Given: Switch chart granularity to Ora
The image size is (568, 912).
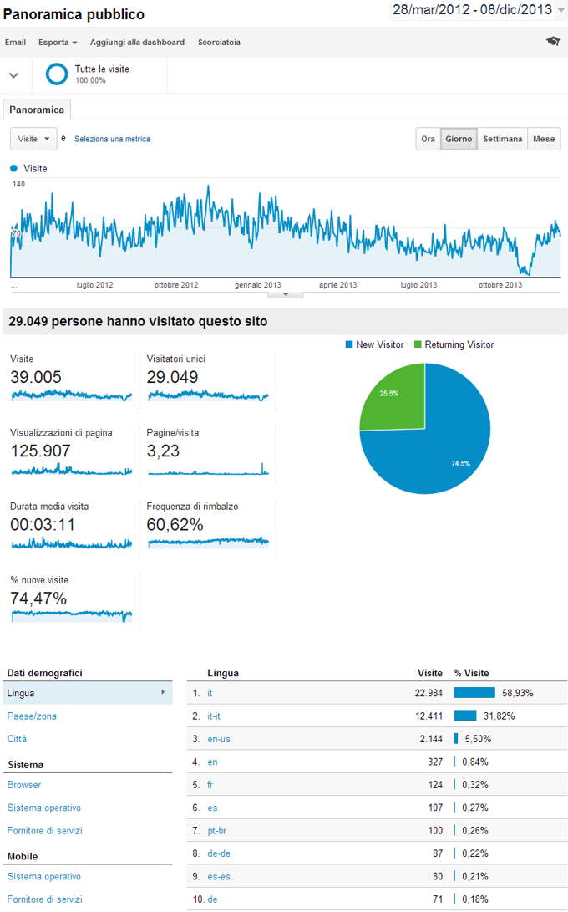Looking at the screenshot, I should pyautogui.click(x=428, y=139).
